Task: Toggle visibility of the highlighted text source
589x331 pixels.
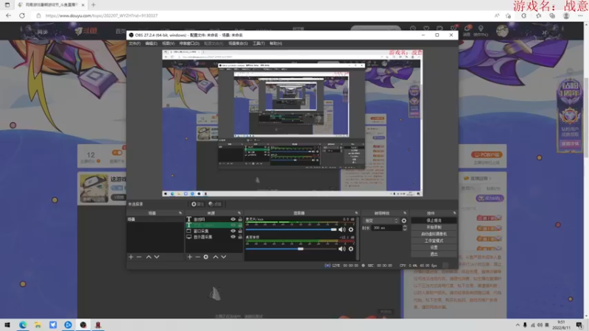Action: pos(233,225)
